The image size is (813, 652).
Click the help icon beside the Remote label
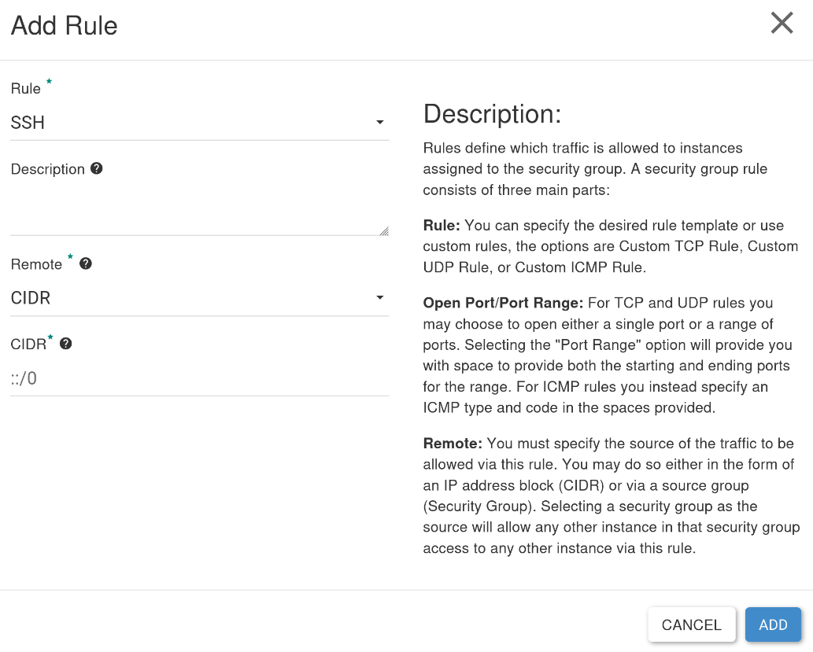click(x=86, y=263)
